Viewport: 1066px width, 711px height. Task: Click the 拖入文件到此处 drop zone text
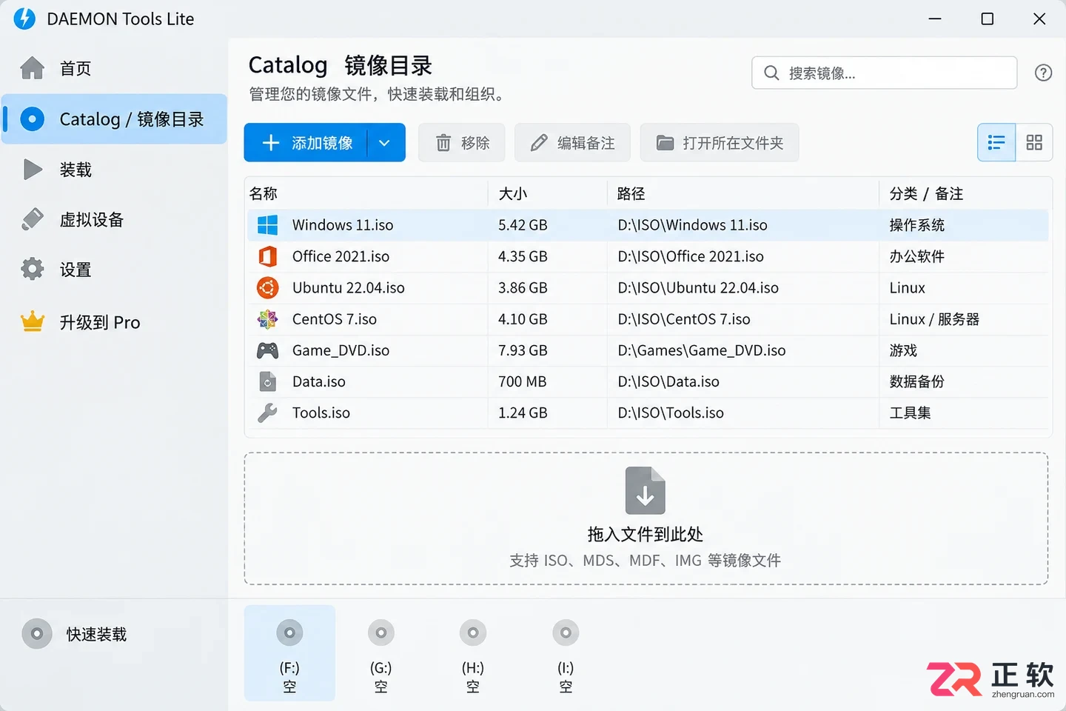(646, 534)
